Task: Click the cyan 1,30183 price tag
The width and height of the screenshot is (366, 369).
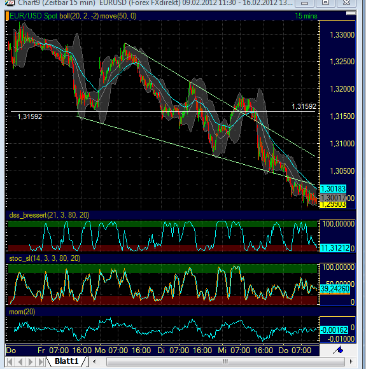Action: pos(333,189)
